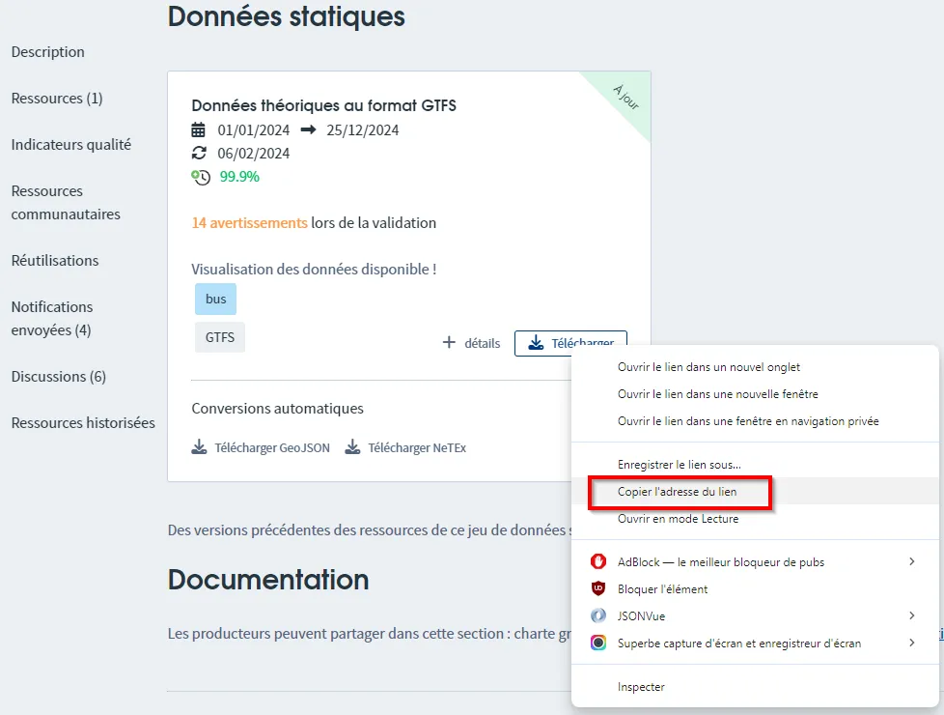Go to Indicateurs qualité section
Screen dimensions: 944x715
point(71,145)
